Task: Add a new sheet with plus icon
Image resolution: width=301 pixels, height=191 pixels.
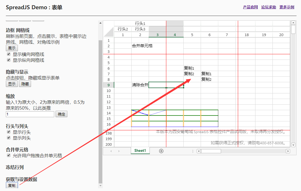Action: [x=161, y=151]
